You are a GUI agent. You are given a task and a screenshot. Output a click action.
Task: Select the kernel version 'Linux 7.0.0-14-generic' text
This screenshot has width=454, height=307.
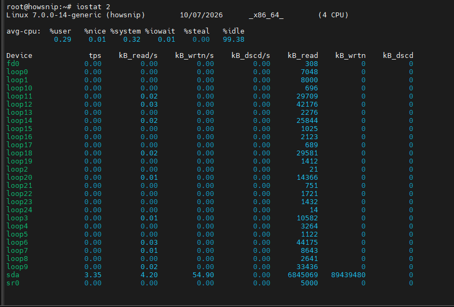[54, 15]
